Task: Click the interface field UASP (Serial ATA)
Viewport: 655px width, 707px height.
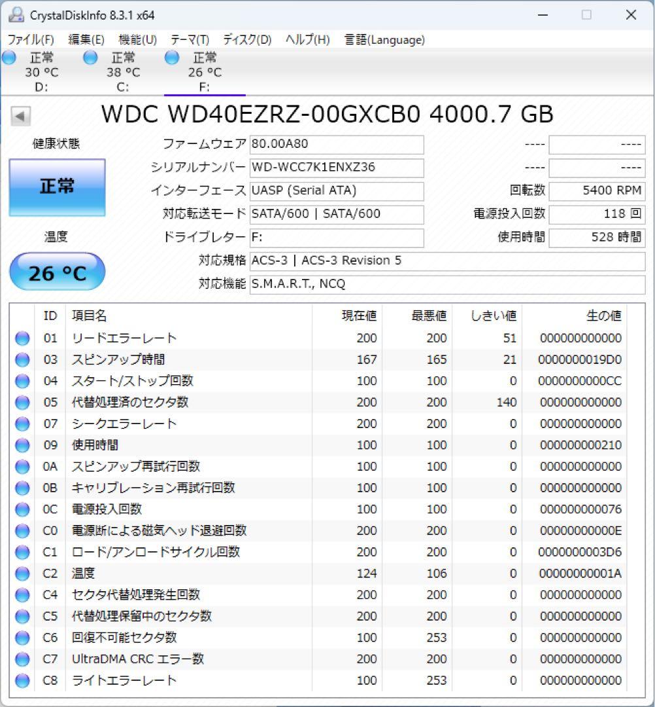Action: coord(337,191)
